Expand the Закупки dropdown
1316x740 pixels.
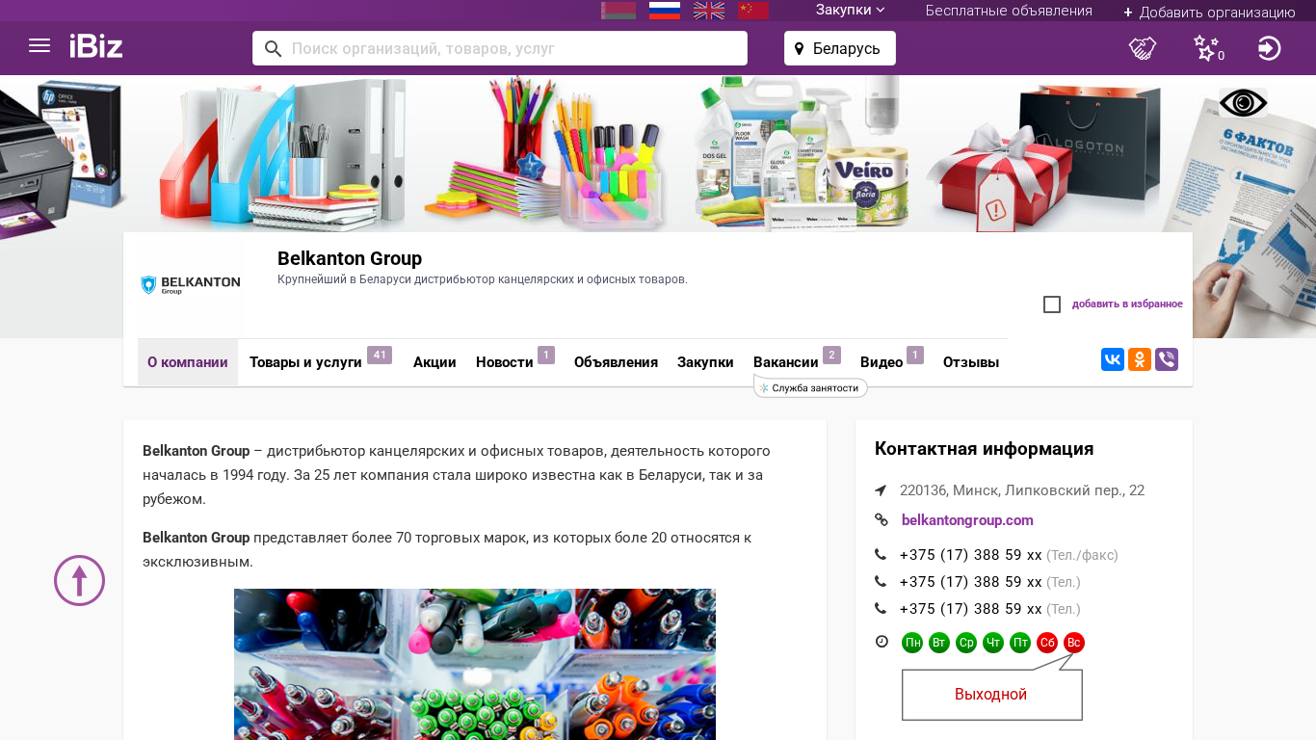pos(850,10)
